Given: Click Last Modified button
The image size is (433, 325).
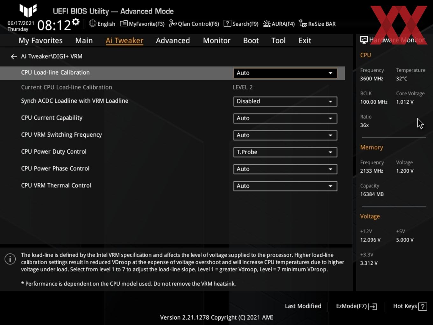Looking at the screenshot, I should (303, 306).
